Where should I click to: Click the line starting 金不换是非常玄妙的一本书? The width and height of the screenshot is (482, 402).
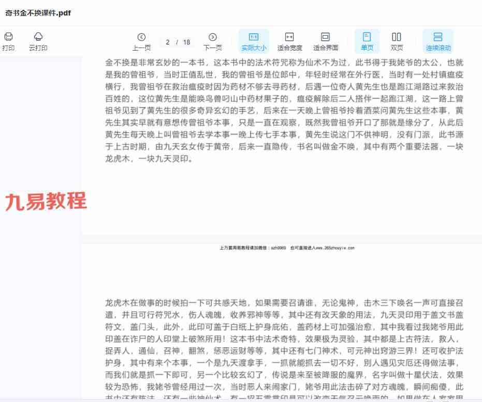[x=284, y=63]
